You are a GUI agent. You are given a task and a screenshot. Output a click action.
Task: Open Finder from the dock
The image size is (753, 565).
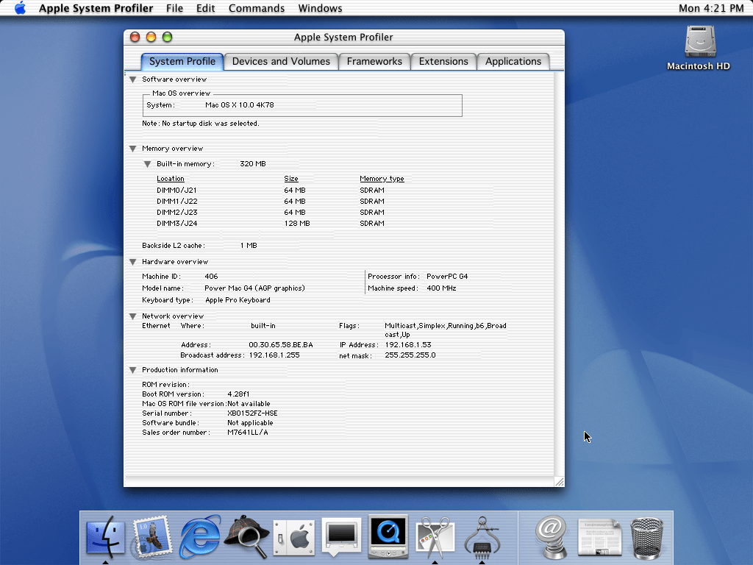tap(106, 536)
